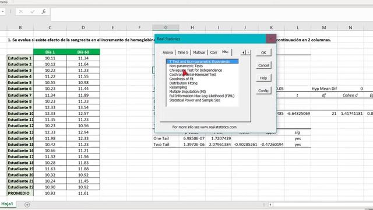The height and width of the screenshot is (210, 373).
Task: Select T Test and Non-parametric Equivalents
Action: [x=202, y=61]
